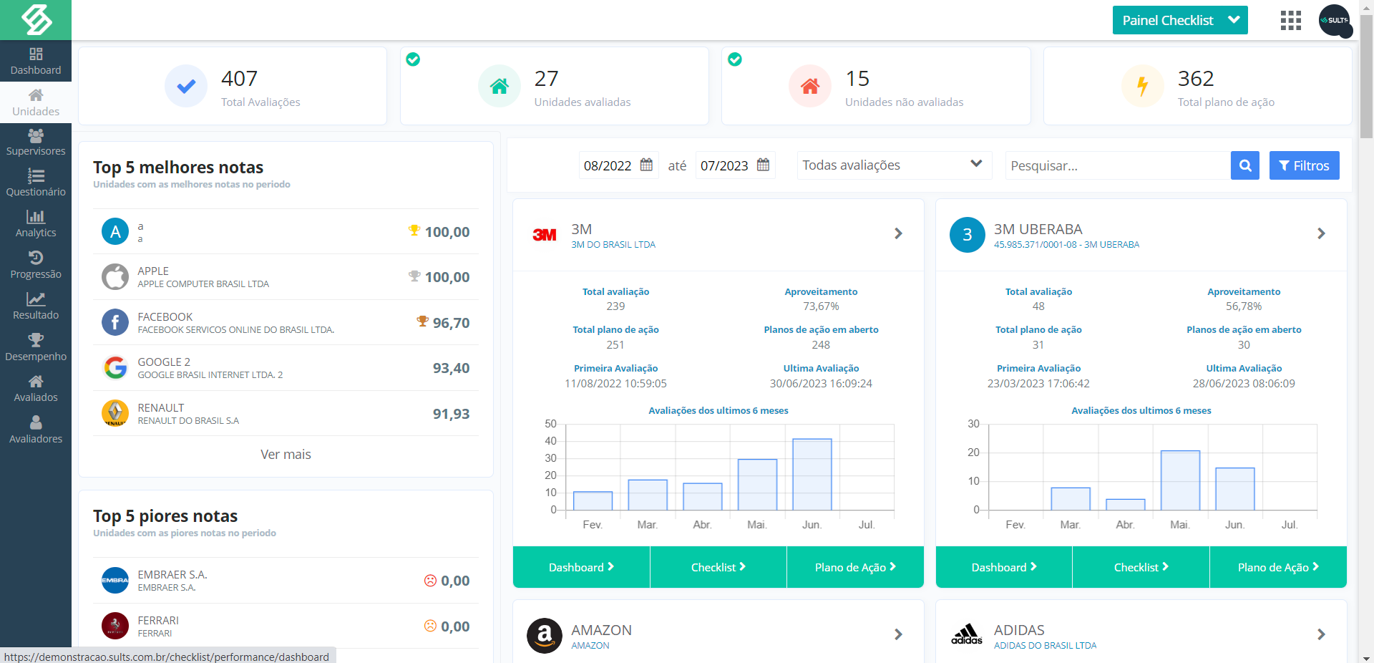Open the Dashboard sidebar item
This screenshot has height=663, width=1374.
coord(36,61)
